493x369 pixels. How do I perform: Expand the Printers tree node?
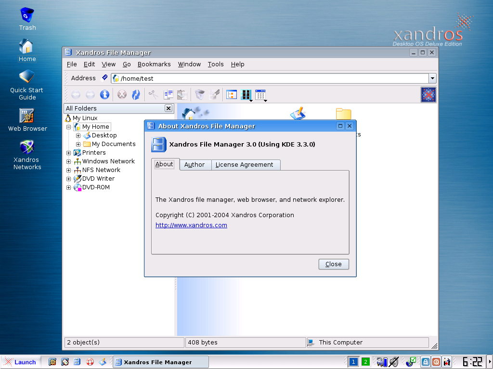coord(68,153)
